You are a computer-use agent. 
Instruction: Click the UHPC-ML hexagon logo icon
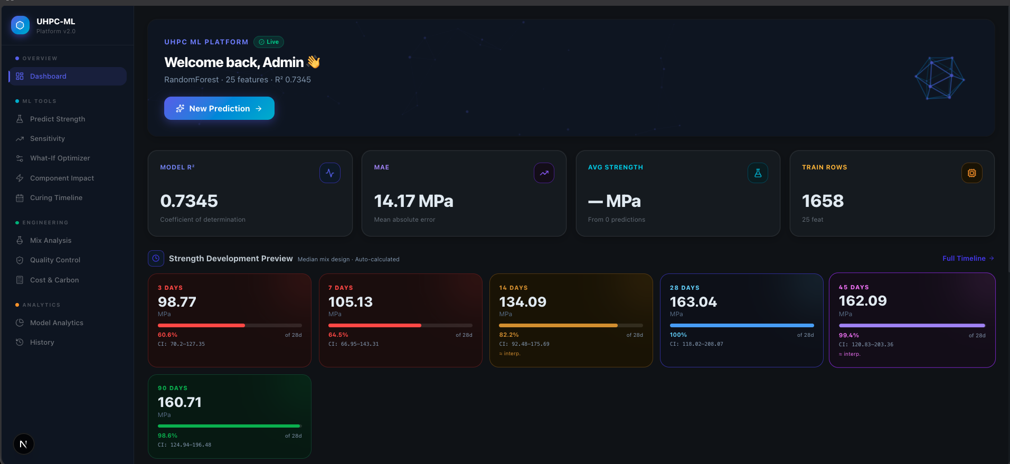click(x=20, y=25)
